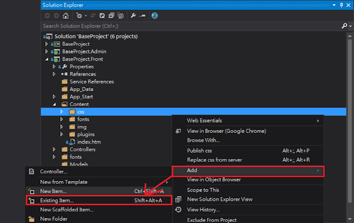Viewport: 354px width, 223px height.
Task: Toggle the Preview Selected Items icon
Action: 143,16
